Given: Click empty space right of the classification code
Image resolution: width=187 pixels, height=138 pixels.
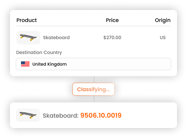Looking at the screenshot, I should coord(147,116).
